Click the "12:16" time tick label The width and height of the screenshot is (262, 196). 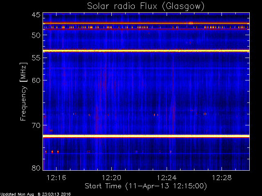(56, 178)
